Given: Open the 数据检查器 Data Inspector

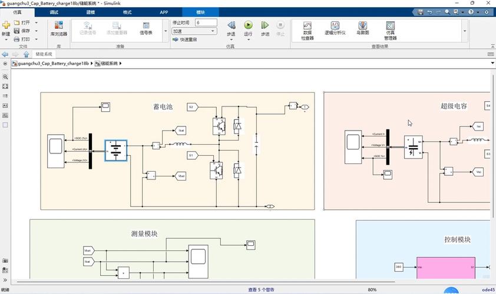Looking at the screenshot, I should (307, 30).
